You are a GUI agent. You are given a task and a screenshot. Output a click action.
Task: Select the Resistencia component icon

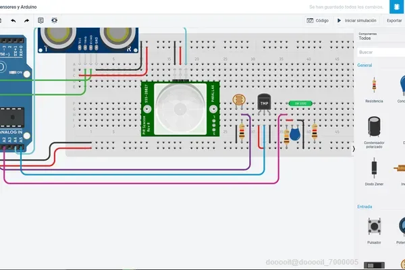pyautogui.click(x=374, y=85)
